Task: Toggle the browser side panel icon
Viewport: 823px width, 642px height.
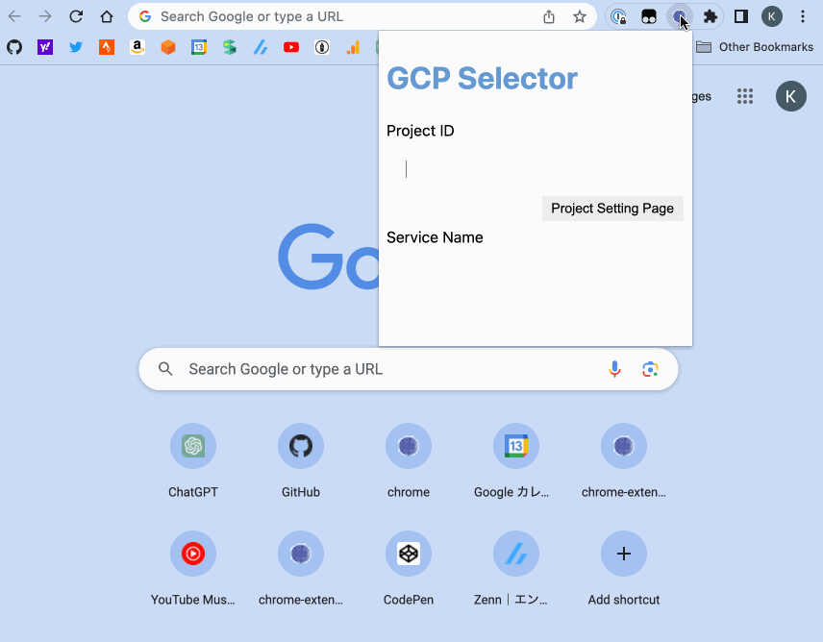Action: point(741,16)
